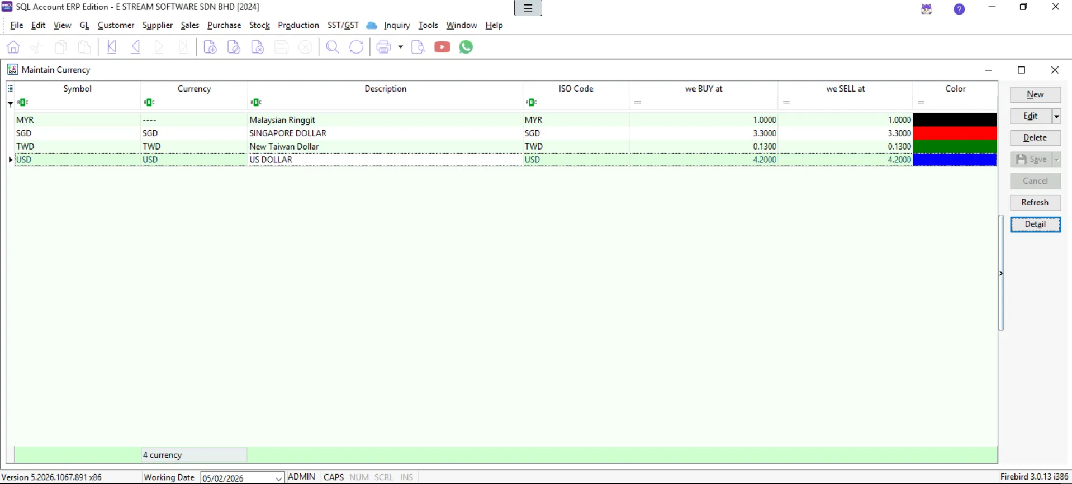Viewport: 1072px width, 484px height.
Task: Click the Refresh arrows toolbar icon
Action: (356, 47)
